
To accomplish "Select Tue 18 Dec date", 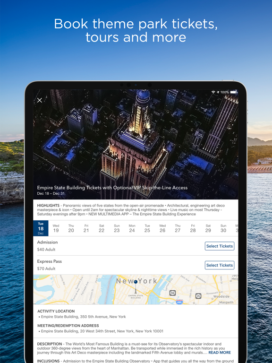I will pyautogui.click(x=41, y=228).
